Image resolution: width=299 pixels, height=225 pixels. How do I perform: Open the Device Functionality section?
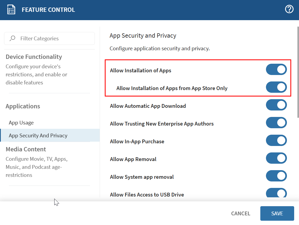[x=34, y=57]
